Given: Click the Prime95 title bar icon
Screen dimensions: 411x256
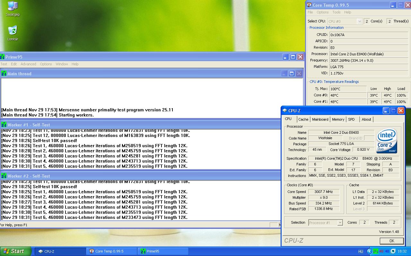Looking at the screenshot, I should (x=2, y=57).
